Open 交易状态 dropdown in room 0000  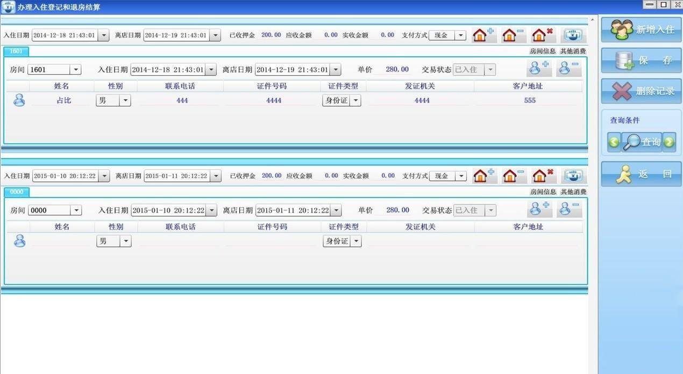click(490, 210)
